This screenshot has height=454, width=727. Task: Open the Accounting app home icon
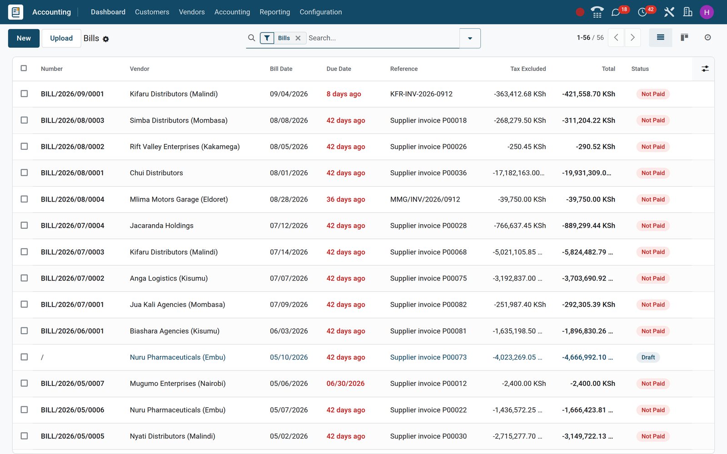point(15,12)
